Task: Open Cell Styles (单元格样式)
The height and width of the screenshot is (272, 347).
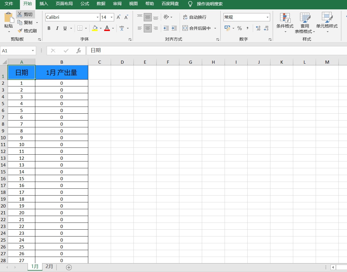Action: click(327, 23)
